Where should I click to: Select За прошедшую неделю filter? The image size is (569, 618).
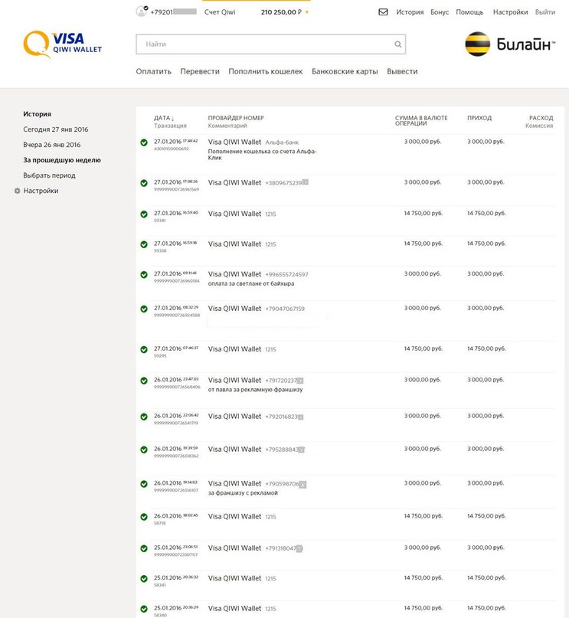62,160
